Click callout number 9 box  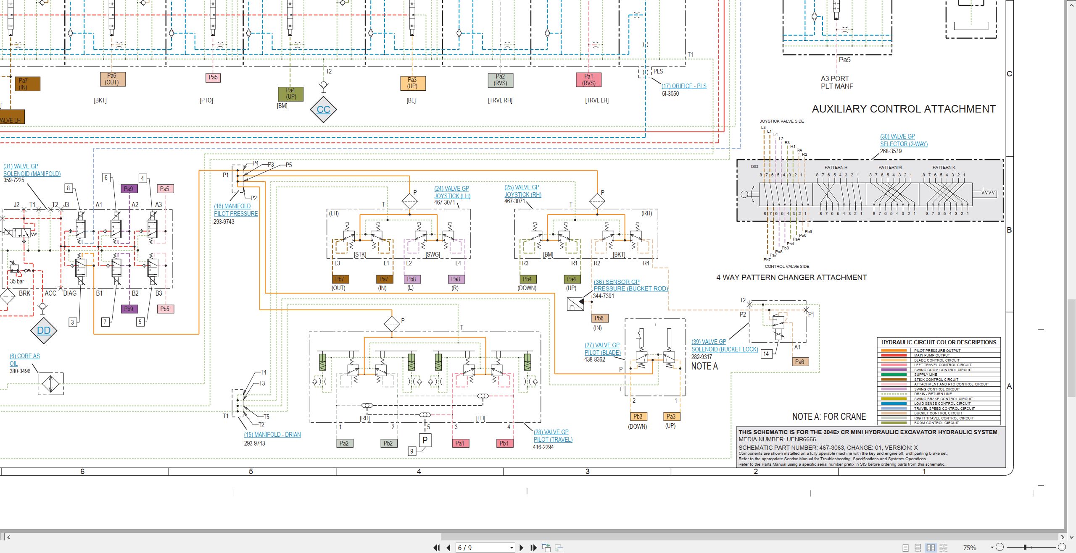(412, 451)
